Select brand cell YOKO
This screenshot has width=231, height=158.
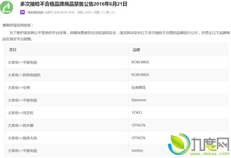137,113
